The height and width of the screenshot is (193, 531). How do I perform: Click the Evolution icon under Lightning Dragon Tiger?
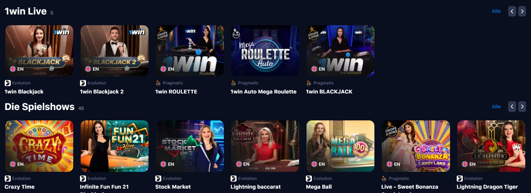tap(460, 179)
